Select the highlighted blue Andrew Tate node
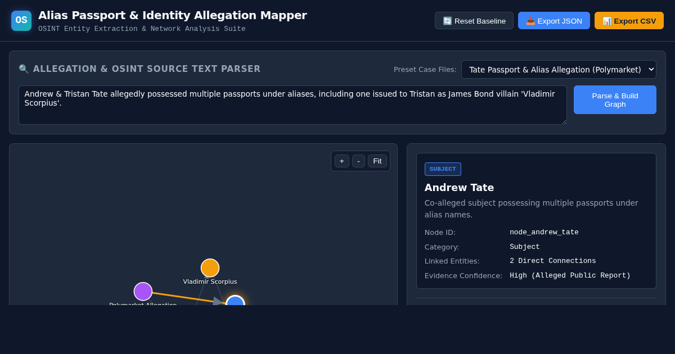This screenshot has height=354, width=675. [235, 301]
